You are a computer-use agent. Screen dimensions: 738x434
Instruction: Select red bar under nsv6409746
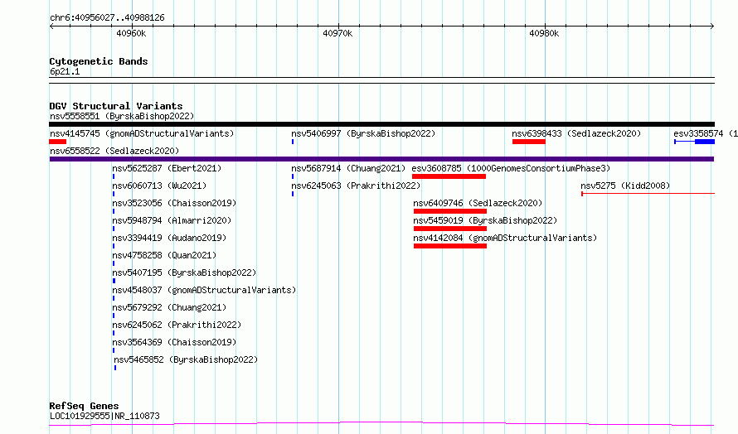tap(450, 211)
